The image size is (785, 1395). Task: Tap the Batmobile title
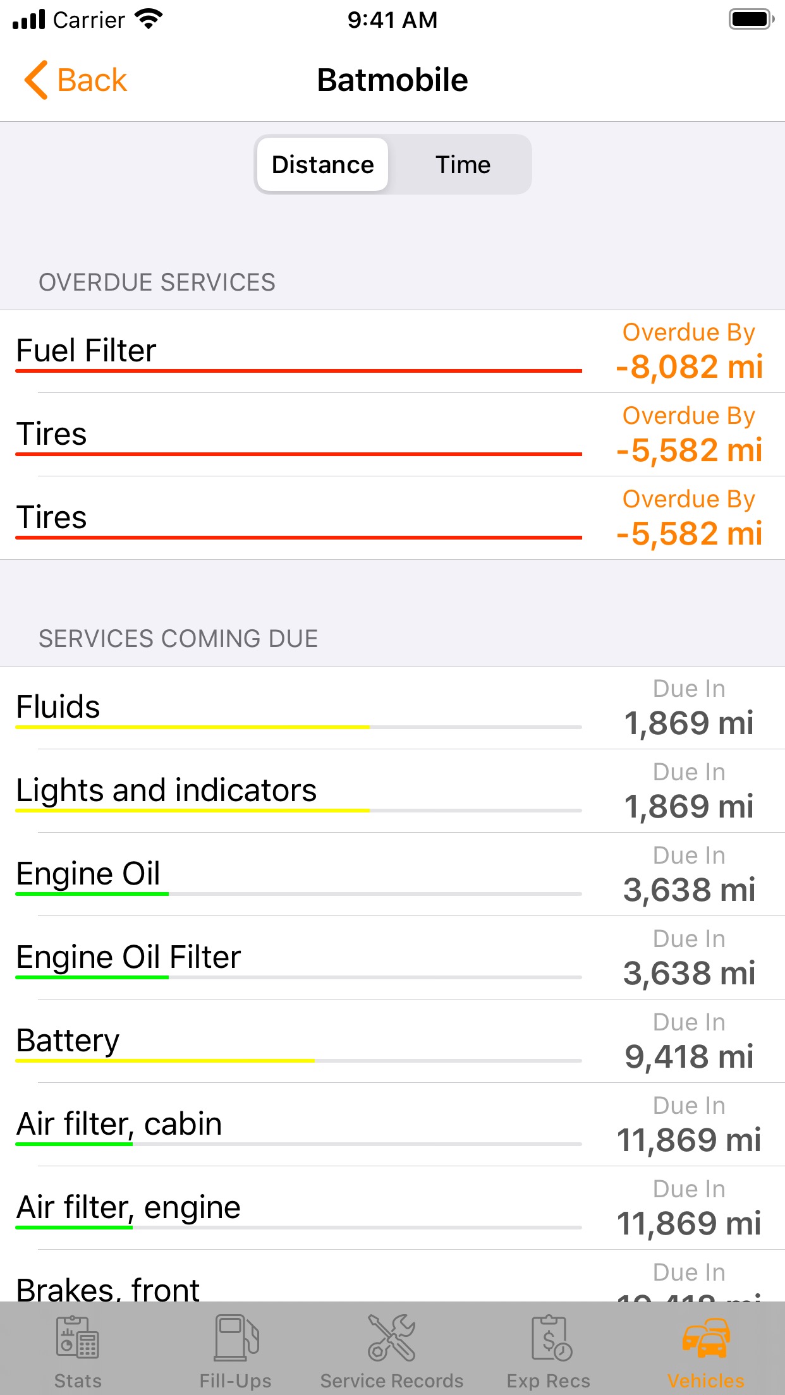[x=392, y=80]
